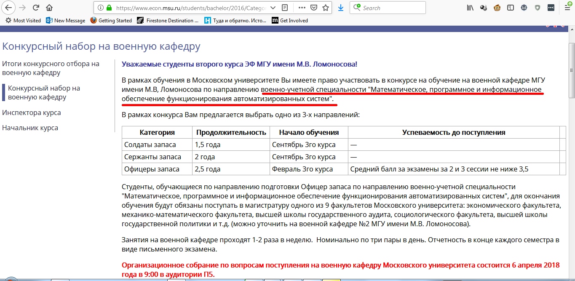Open the Туда и обратно bookmark
This screenshot has height=281, width=575.
pyautogui.click(x=235, y=20)
